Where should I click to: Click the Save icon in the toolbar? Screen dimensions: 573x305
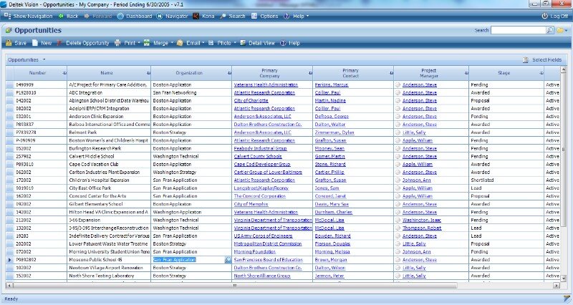pyautogui.click(x=15, y=43)
